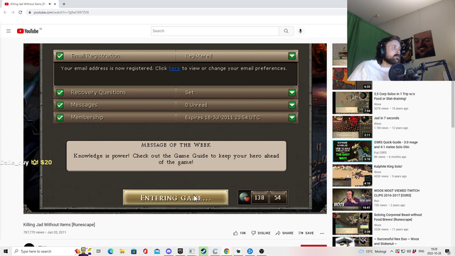
Task: Toggle the Membership checkbox
Action: [x=60, y=117]
